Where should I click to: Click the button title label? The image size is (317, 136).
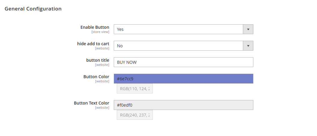[98, 60]
